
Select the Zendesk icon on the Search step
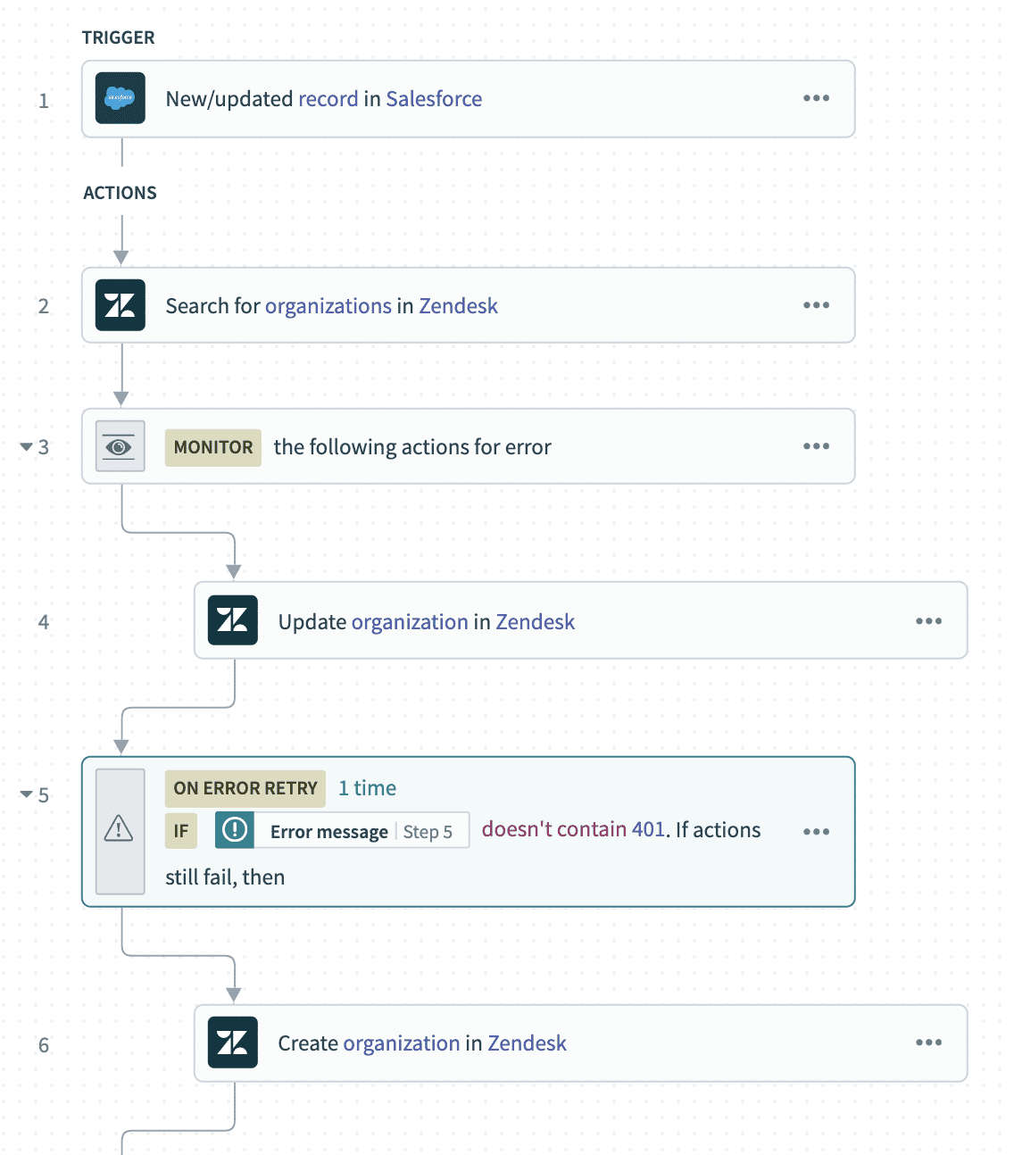point(120,305)
